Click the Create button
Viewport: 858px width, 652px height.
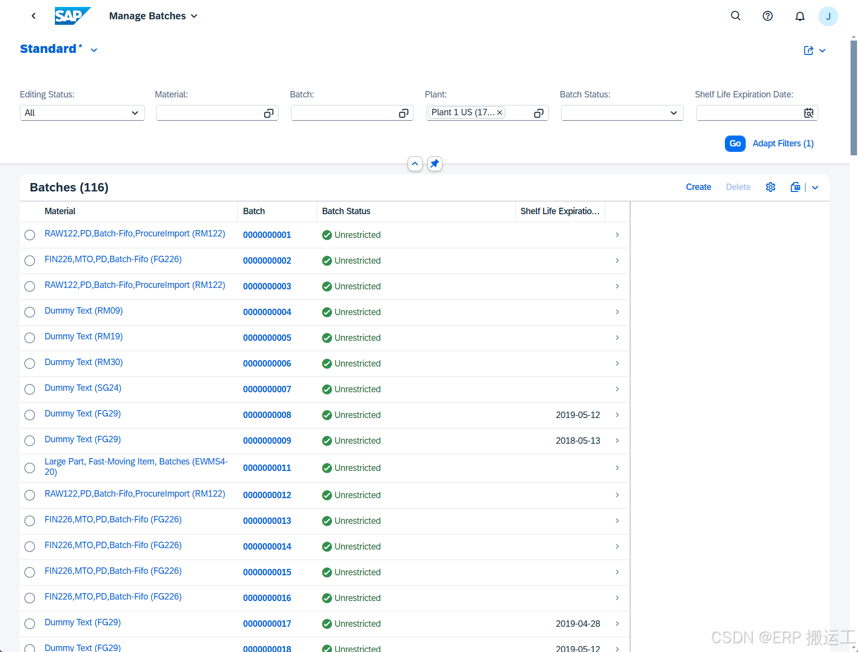(698, 187)
